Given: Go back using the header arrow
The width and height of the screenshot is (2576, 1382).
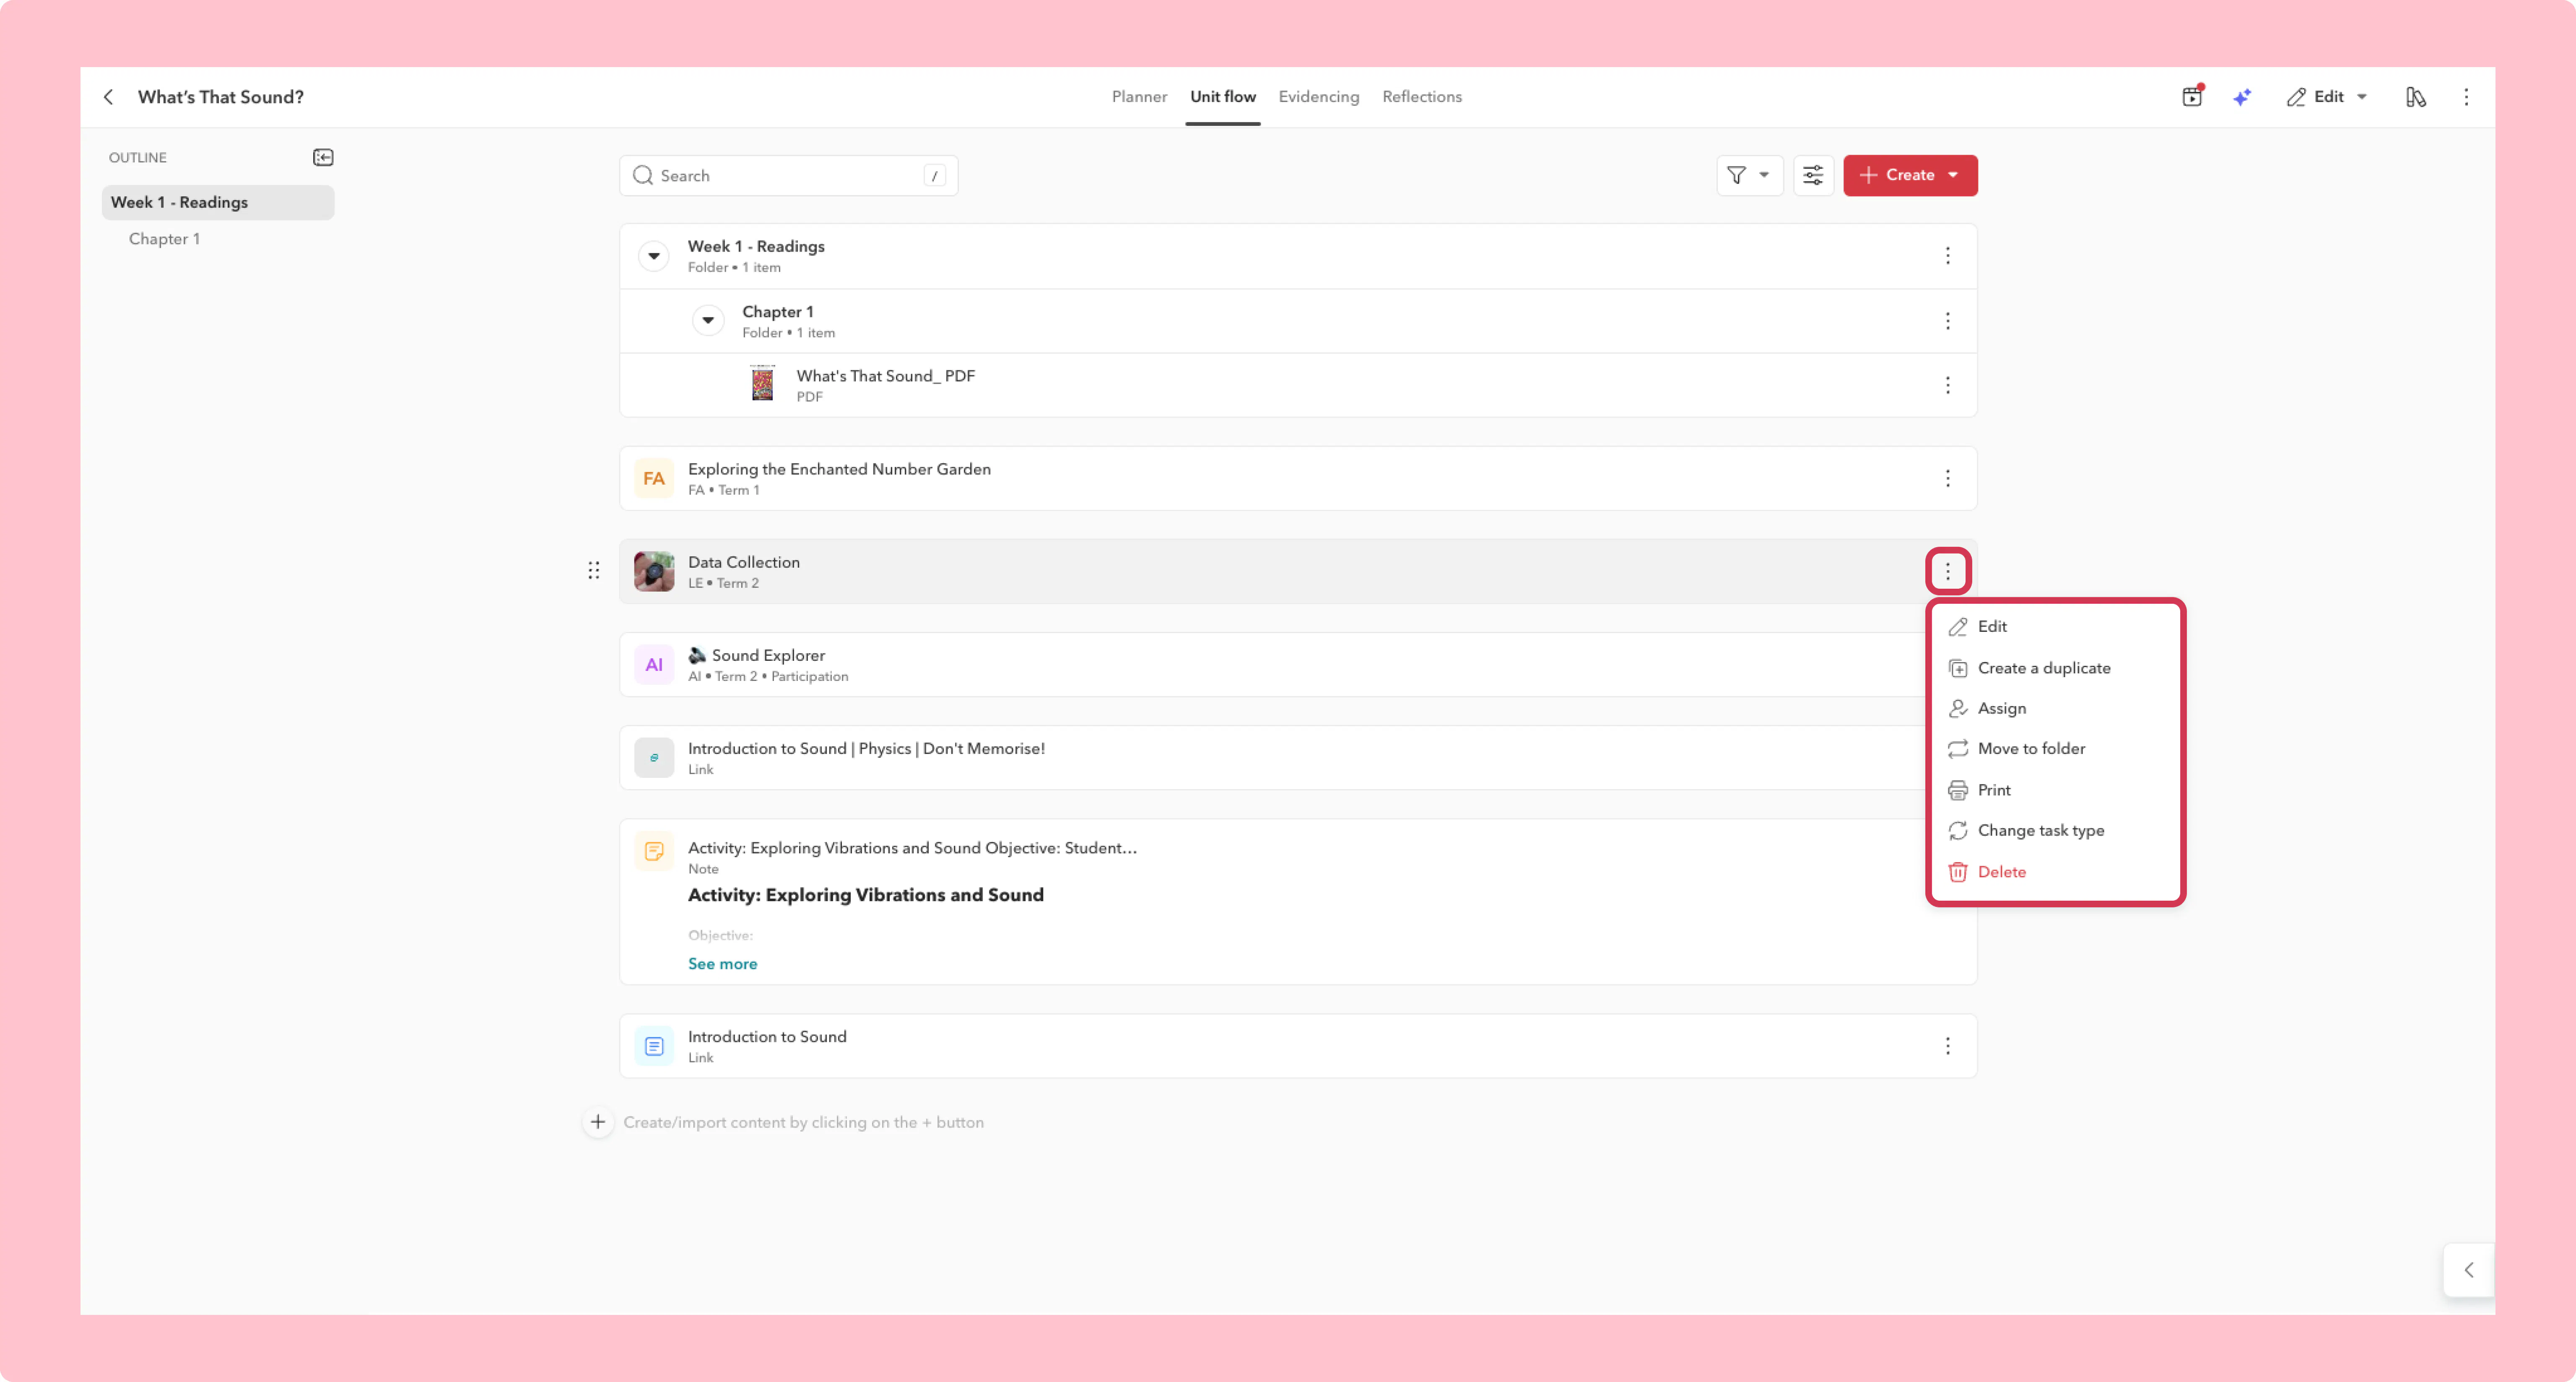Looking at the screenshot, I should [x=108, y=97].
